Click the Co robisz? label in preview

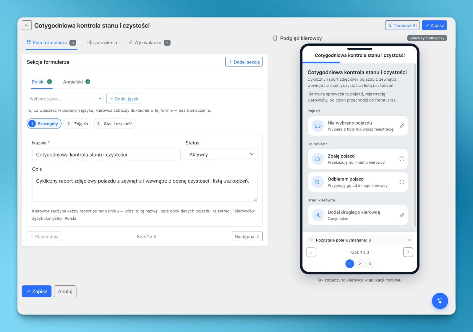coord(317,144)
